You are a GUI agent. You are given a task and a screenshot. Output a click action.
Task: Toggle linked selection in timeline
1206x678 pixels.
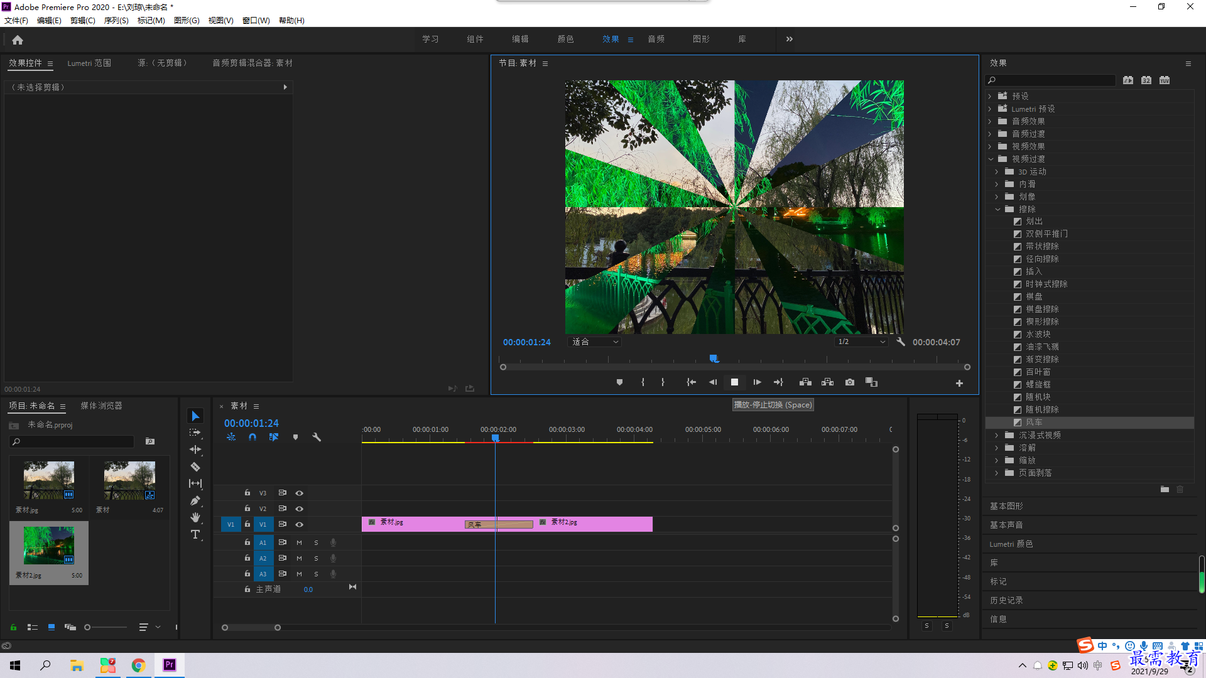[274, 437]
